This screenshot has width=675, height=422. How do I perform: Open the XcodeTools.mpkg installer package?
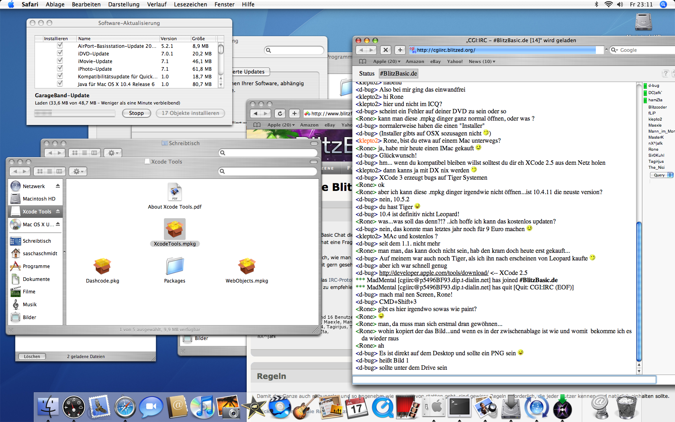(175, 229)
